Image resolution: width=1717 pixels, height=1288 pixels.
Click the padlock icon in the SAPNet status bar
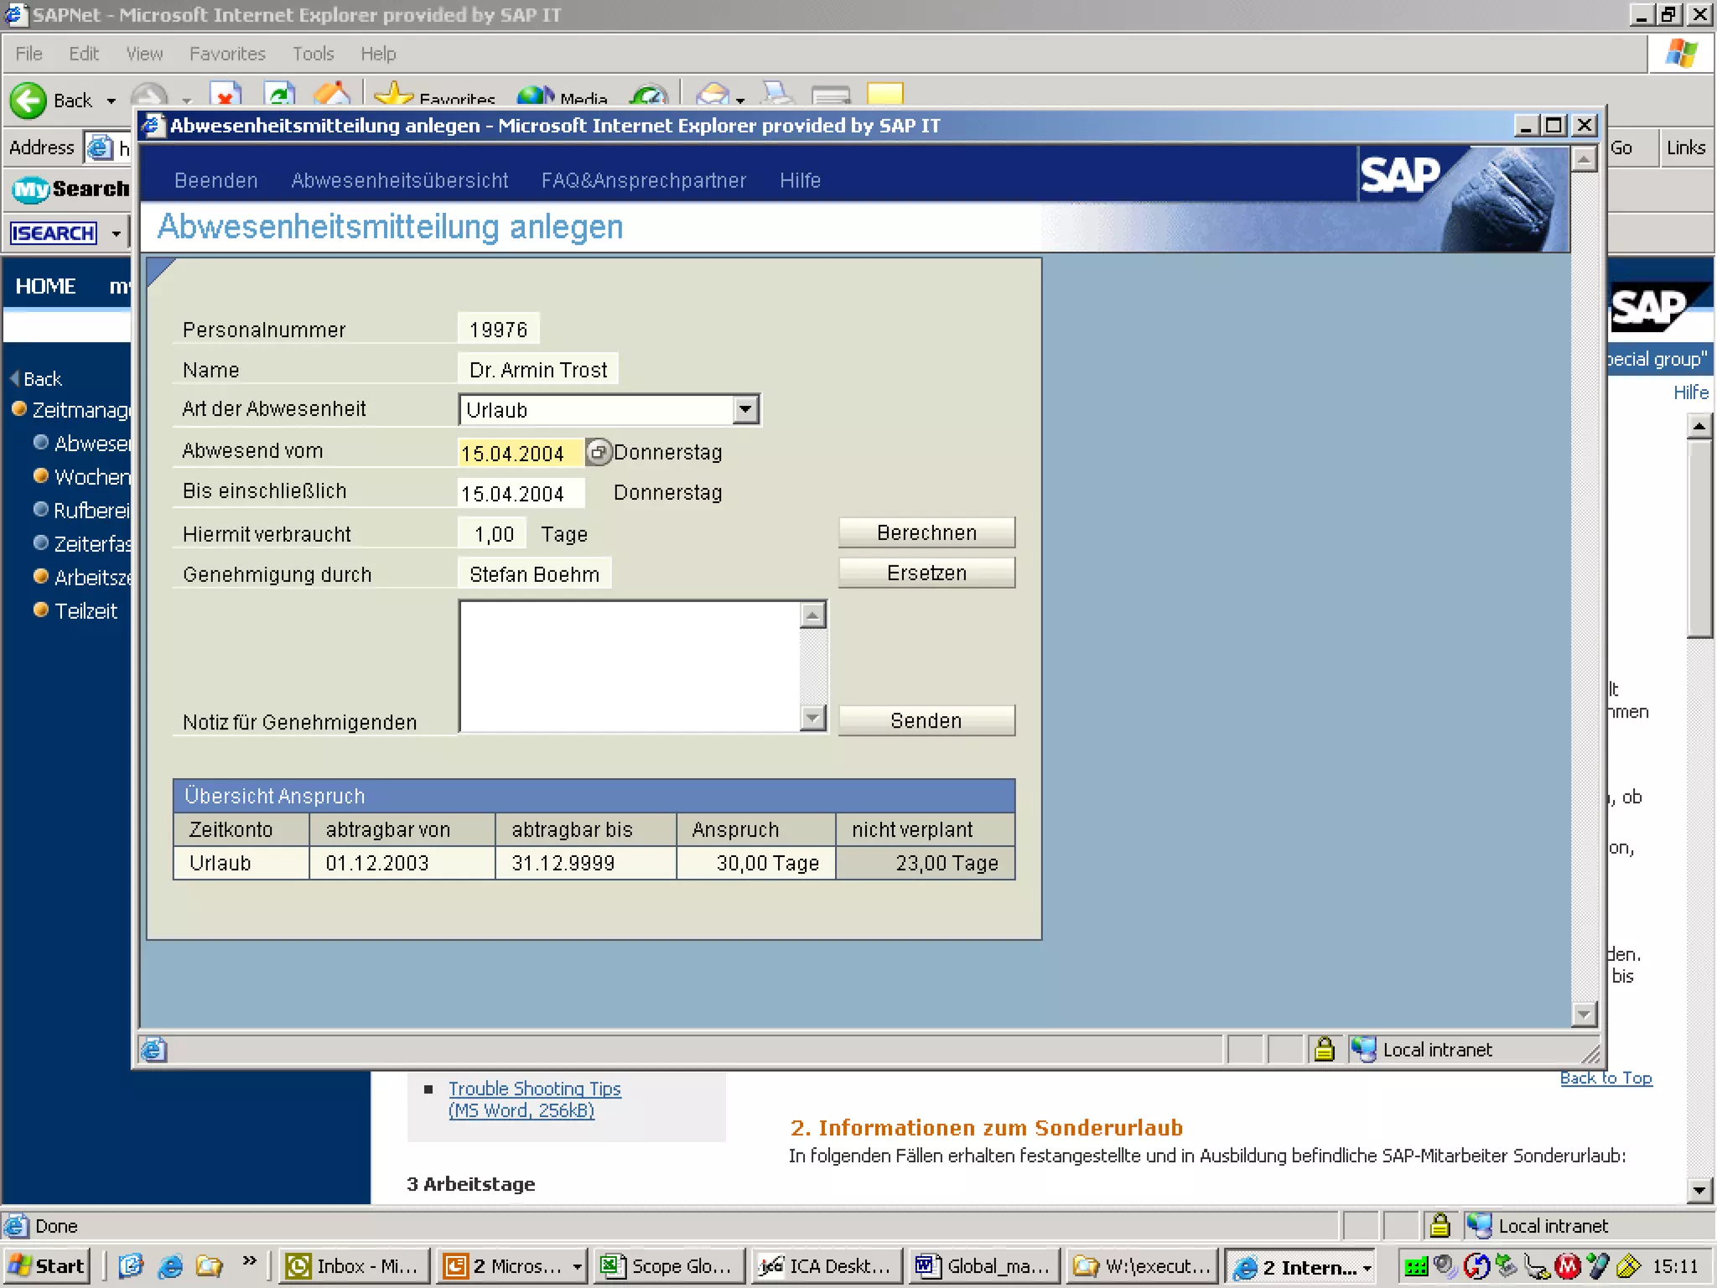point(1439,1225)
